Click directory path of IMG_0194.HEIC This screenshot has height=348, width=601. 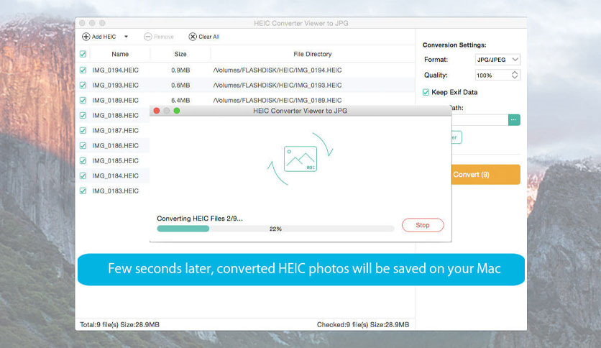click(x=277, y=70)
